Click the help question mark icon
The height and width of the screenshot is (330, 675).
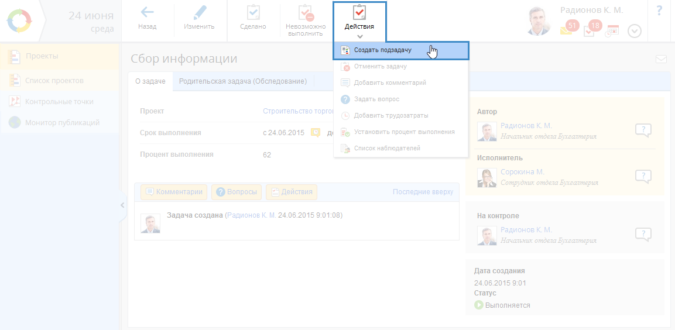coord(659,11)
